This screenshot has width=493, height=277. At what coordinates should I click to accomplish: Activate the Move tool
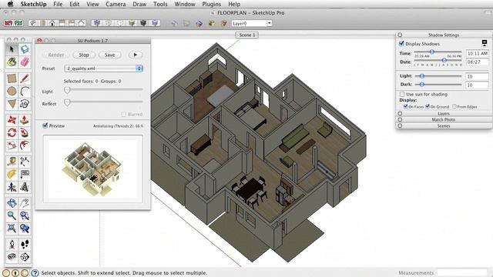pos(12,120)
